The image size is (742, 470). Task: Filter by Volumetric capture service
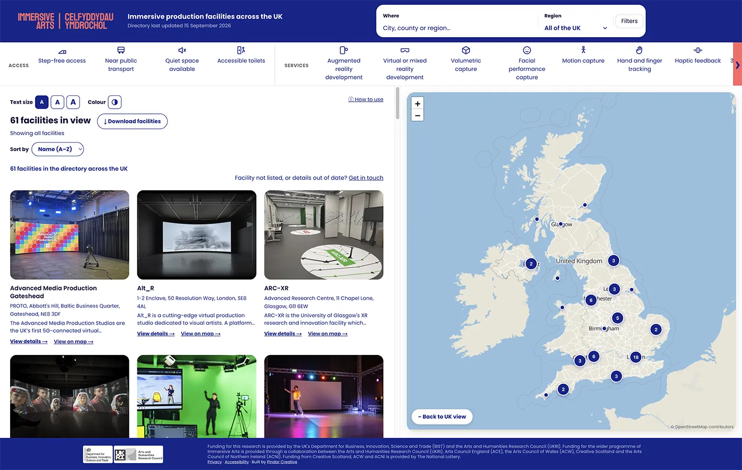click(466, 59)
